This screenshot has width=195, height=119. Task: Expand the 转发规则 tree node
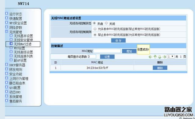coord(7,69)
